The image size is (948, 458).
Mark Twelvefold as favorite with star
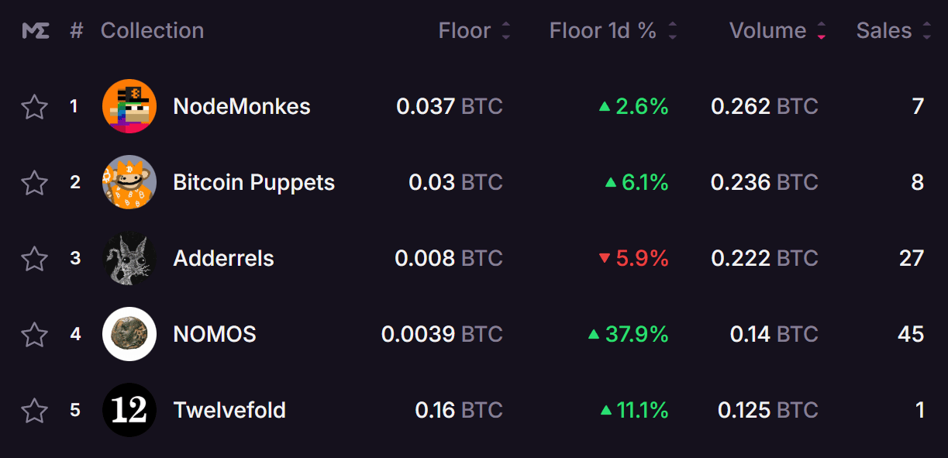34,410
